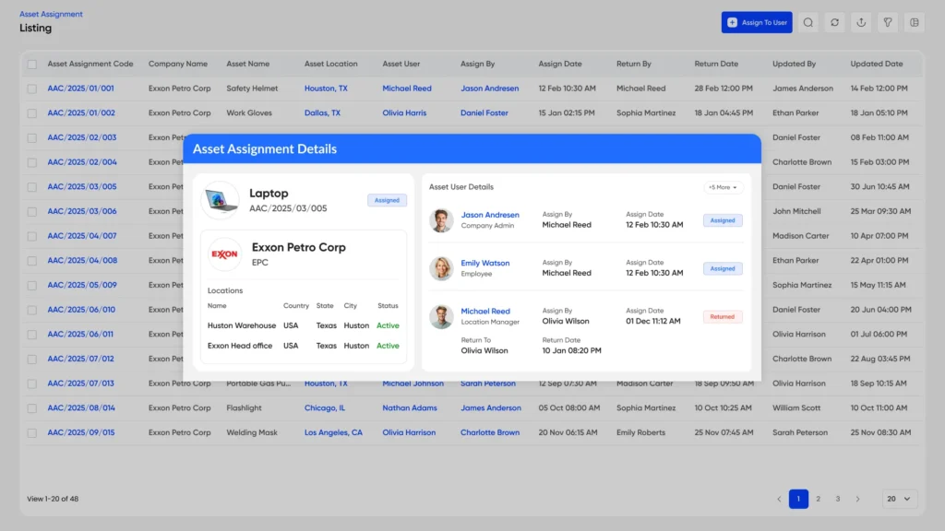
Task: Click Emily Watson's profile avatar
Action: (441, 268)
